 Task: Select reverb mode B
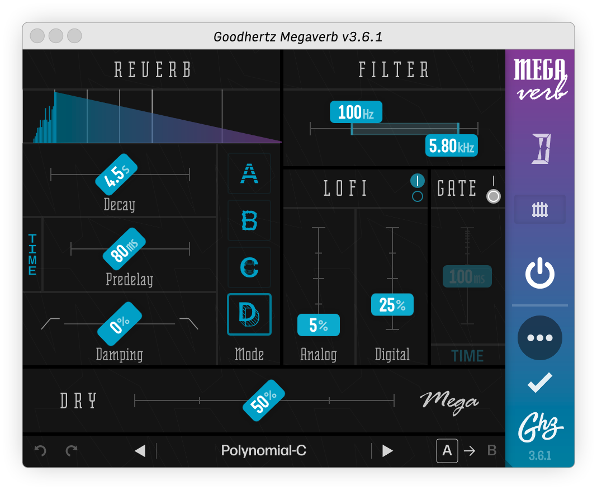pos(249,220)
